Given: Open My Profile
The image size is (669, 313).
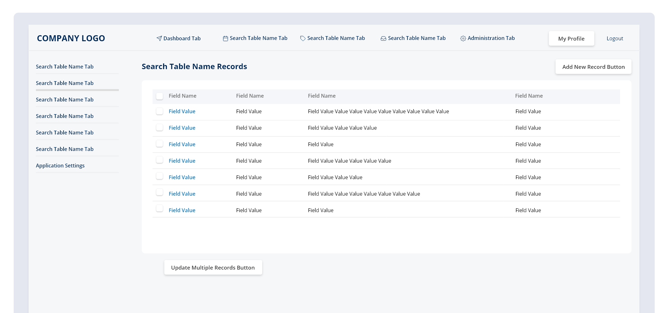Looking at the screenshot, I should point(571,38).
